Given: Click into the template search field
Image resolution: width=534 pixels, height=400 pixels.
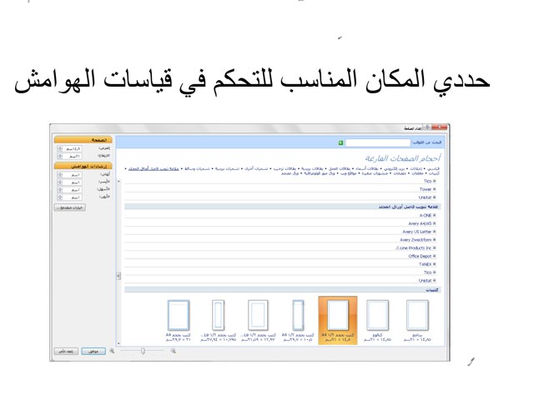Looking at the screenshot, I should click(378, 142).
